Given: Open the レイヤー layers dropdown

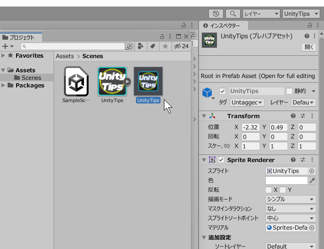Looking at the screenshot, I should tap(261, 14).
